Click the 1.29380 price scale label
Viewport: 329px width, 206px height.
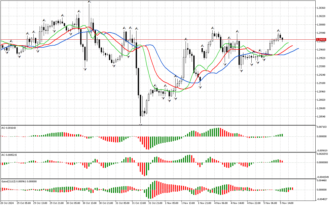coord(321,66)
